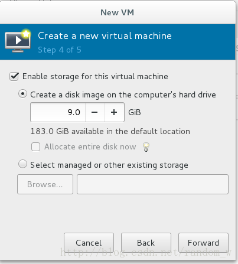Screen dimensions: 238x264
Task: Select Create a disk image radio button
Action: coord(22,94)
